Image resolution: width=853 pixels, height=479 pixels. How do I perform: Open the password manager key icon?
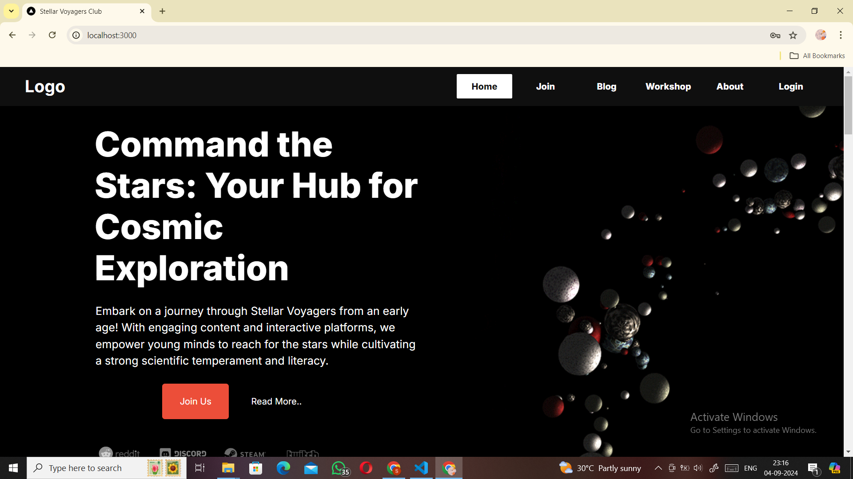pos(775,35)
